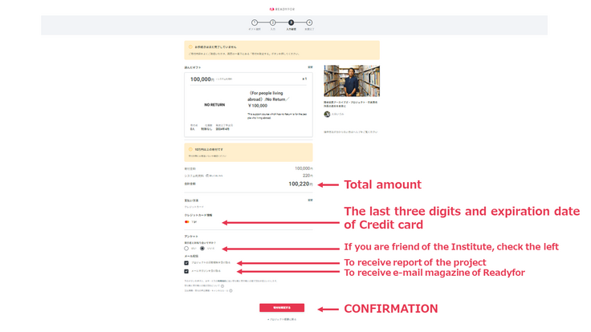Open the project title under the library photo
Image resolution: width=591 pixels, height=332 pixels.
click(x=351, y=104)
